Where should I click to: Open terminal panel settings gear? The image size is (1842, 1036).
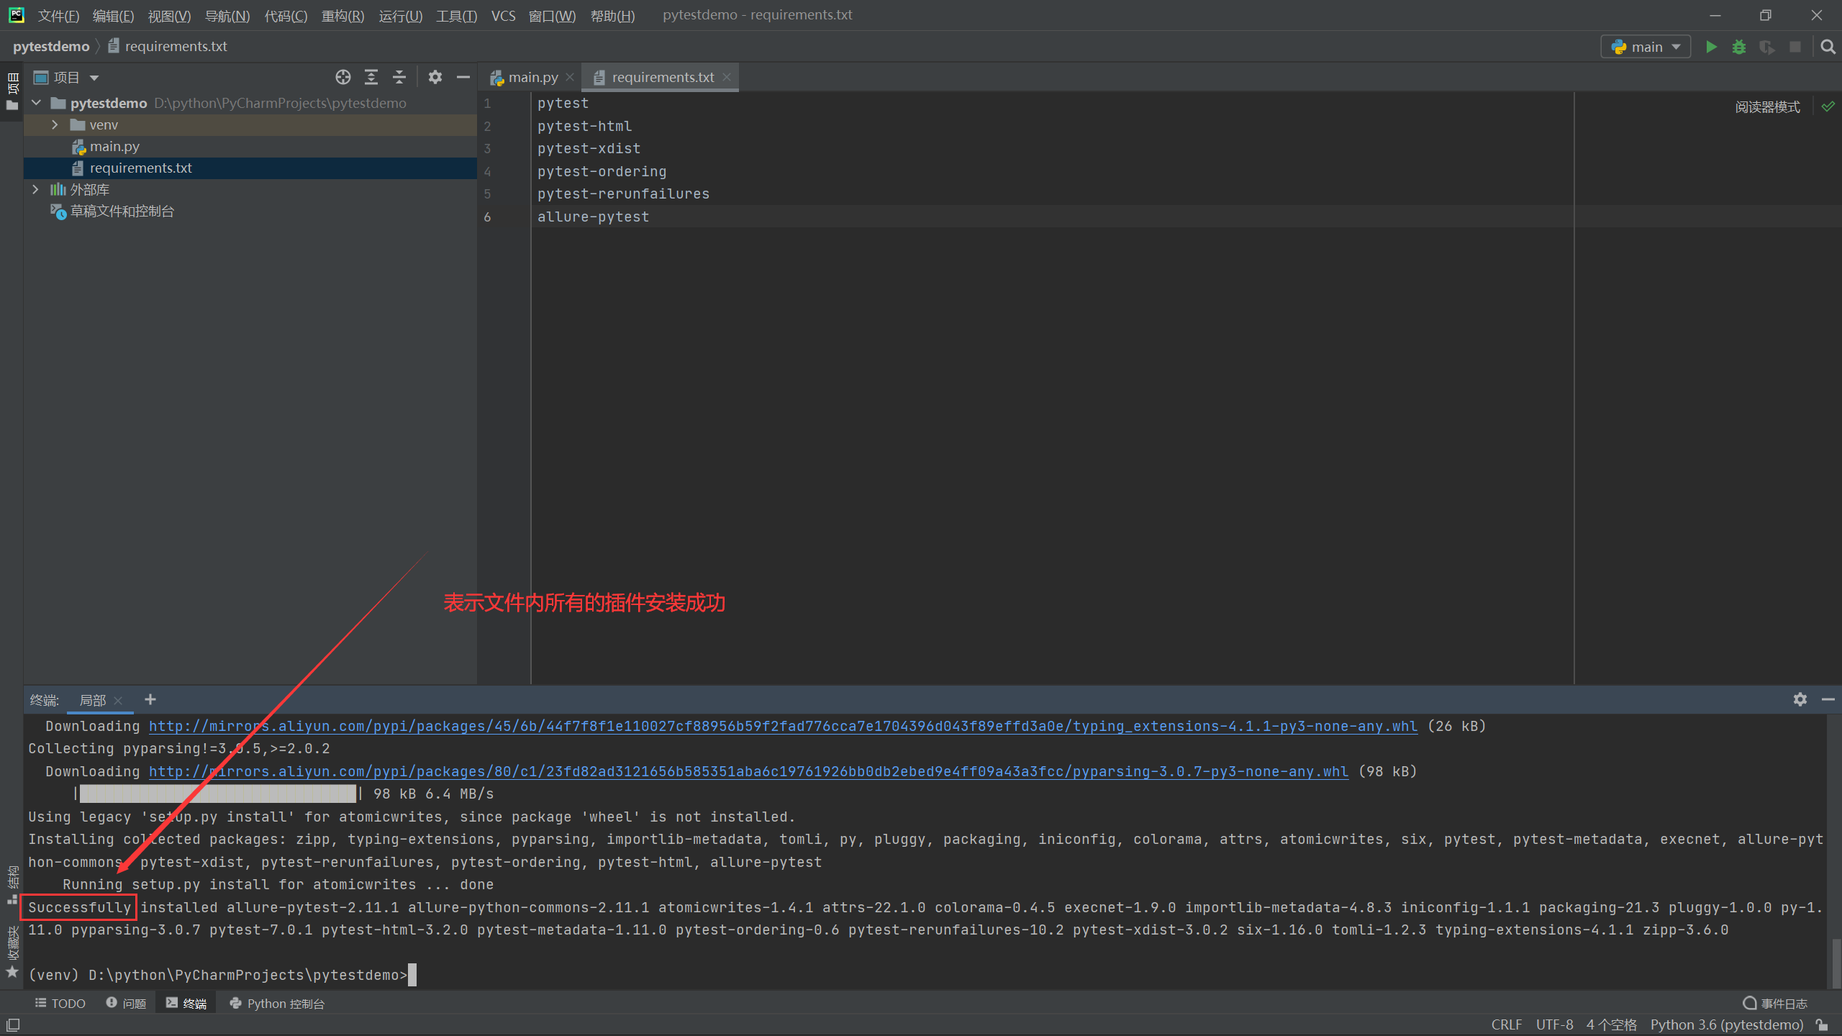tap(1800, 699)
